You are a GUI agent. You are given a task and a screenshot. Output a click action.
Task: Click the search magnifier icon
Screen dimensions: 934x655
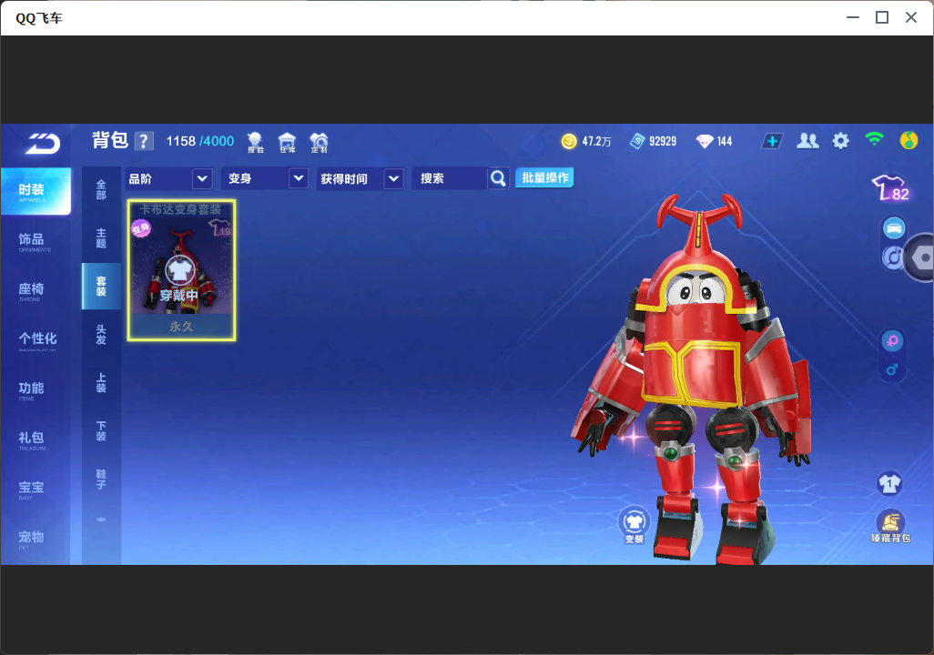click(x=498, y=178)
